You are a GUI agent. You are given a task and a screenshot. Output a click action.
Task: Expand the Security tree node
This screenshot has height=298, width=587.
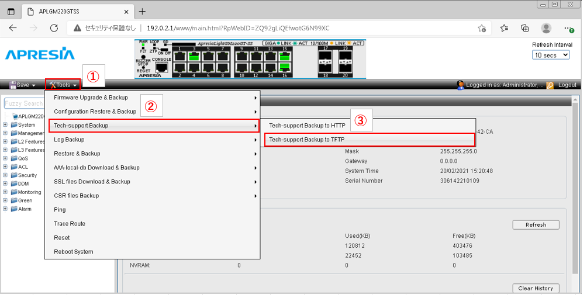click(x=5, y=175)
